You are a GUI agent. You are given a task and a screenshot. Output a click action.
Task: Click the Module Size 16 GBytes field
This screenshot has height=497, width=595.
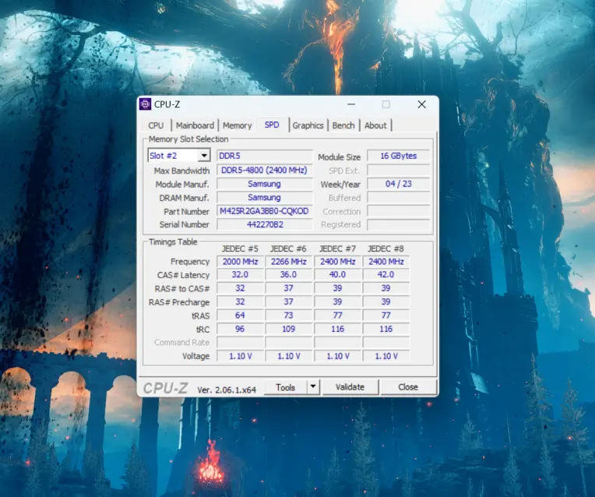click(398, 156)
